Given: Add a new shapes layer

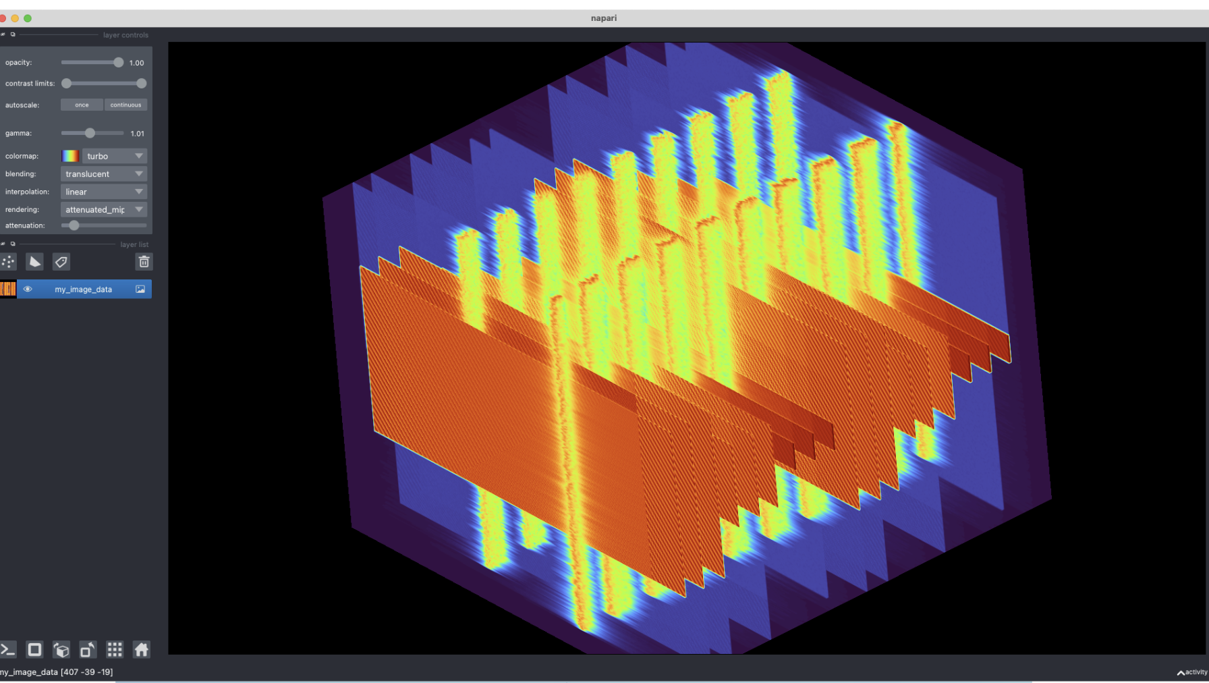Looking at the screenshot, I should point(34,262).
